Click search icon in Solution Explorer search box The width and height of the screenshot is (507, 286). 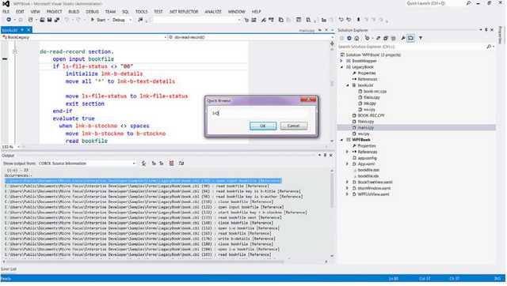(489, 47)
